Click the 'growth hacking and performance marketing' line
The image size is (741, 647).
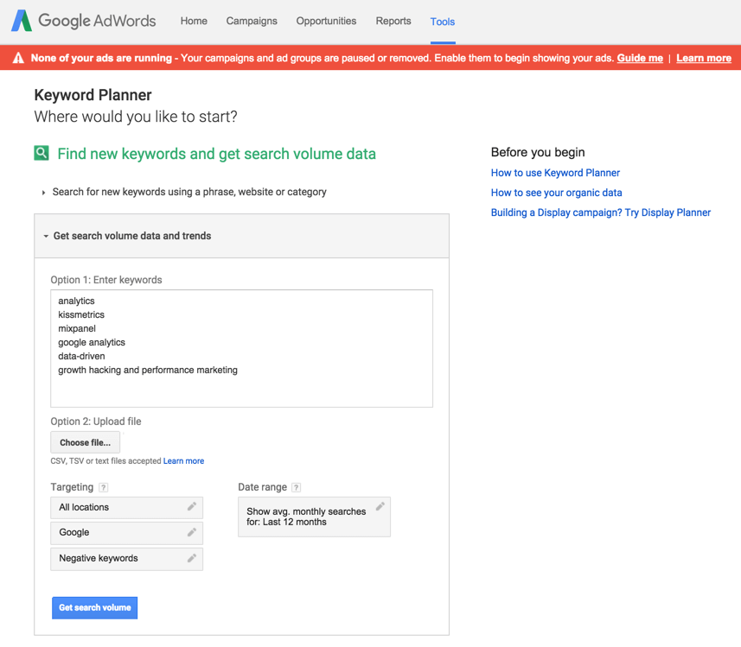(x=148, y=370)
